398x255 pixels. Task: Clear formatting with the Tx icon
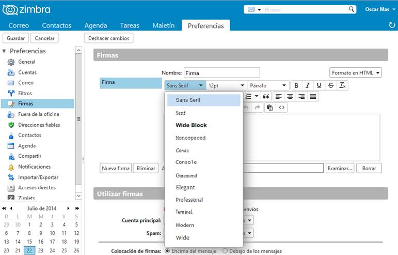[342, 85]
